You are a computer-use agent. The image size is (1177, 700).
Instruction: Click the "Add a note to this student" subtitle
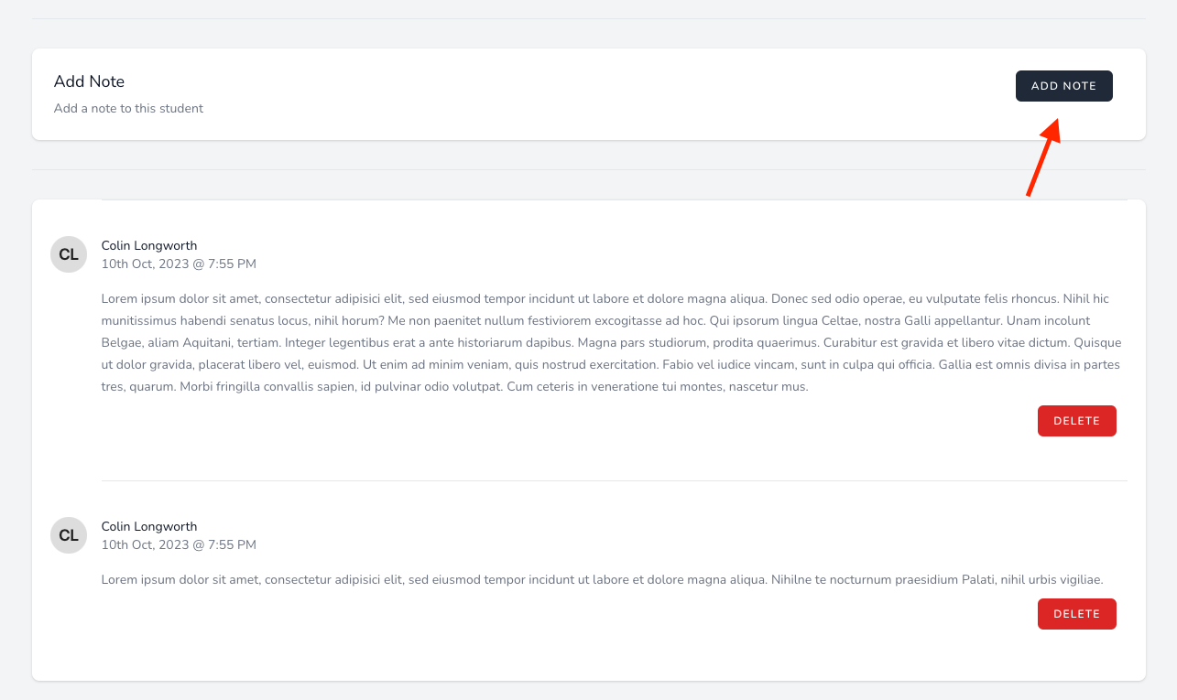point(128,108)
